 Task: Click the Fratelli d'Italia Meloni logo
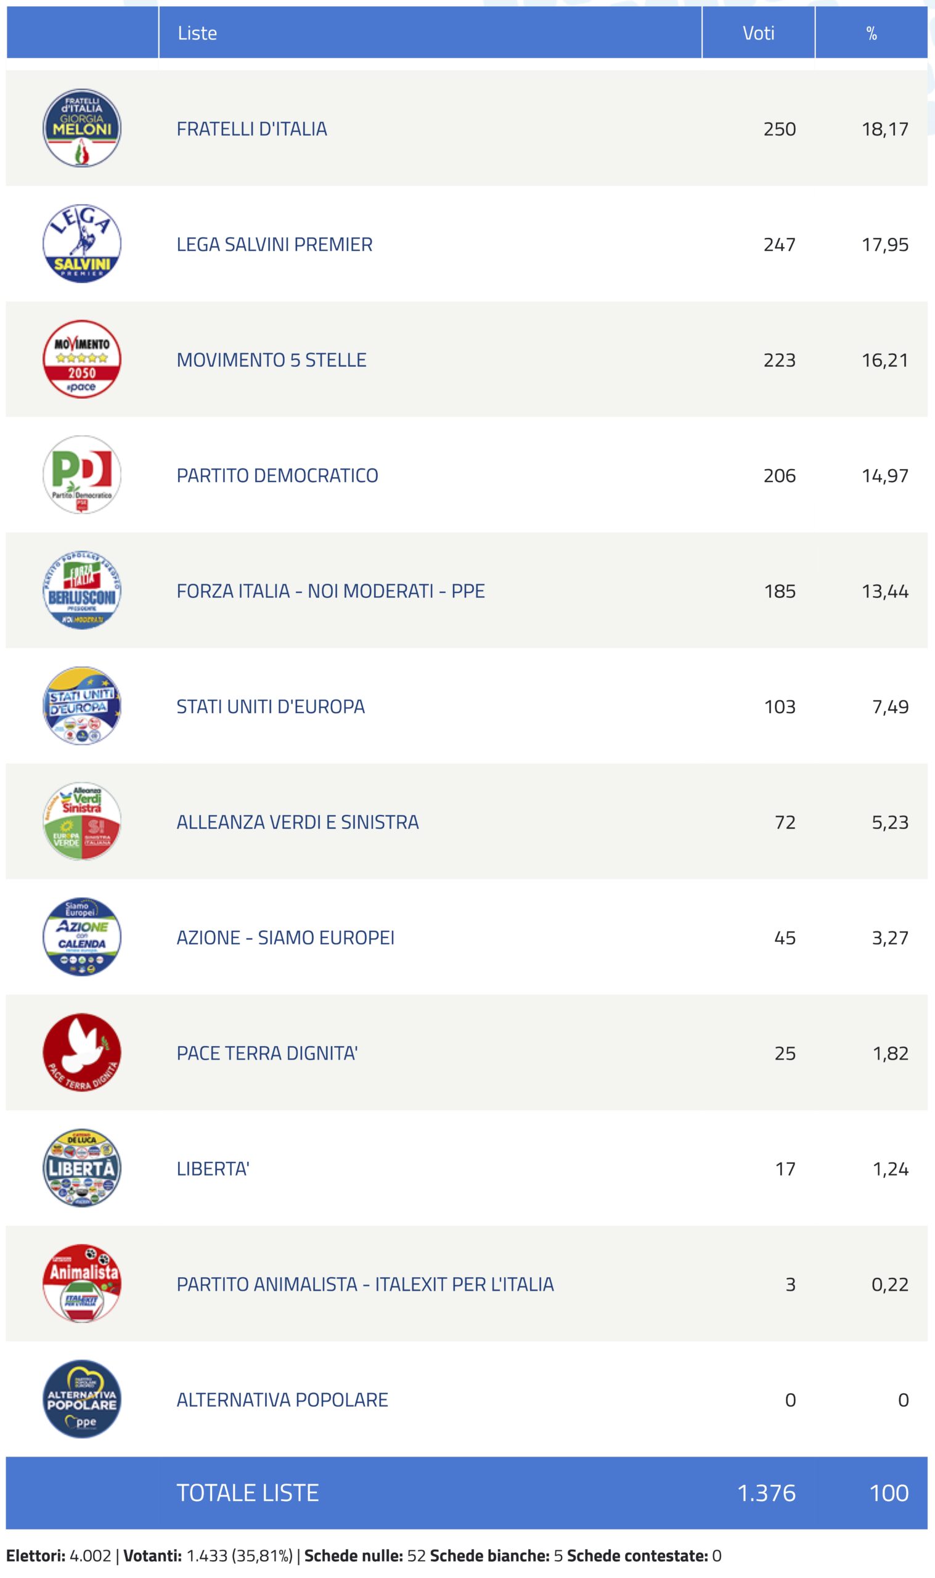pos(82,128)
